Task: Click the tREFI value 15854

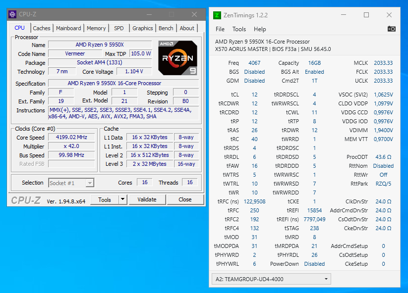Action: pyautogui.click(x=314, y=210)
